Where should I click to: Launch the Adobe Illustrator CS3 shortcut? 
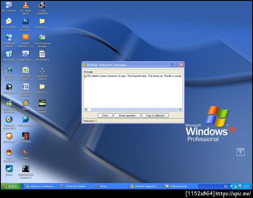25,41
